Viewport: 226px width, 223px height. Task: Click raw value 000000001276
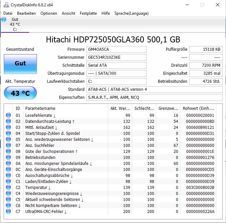pos(200,158)
